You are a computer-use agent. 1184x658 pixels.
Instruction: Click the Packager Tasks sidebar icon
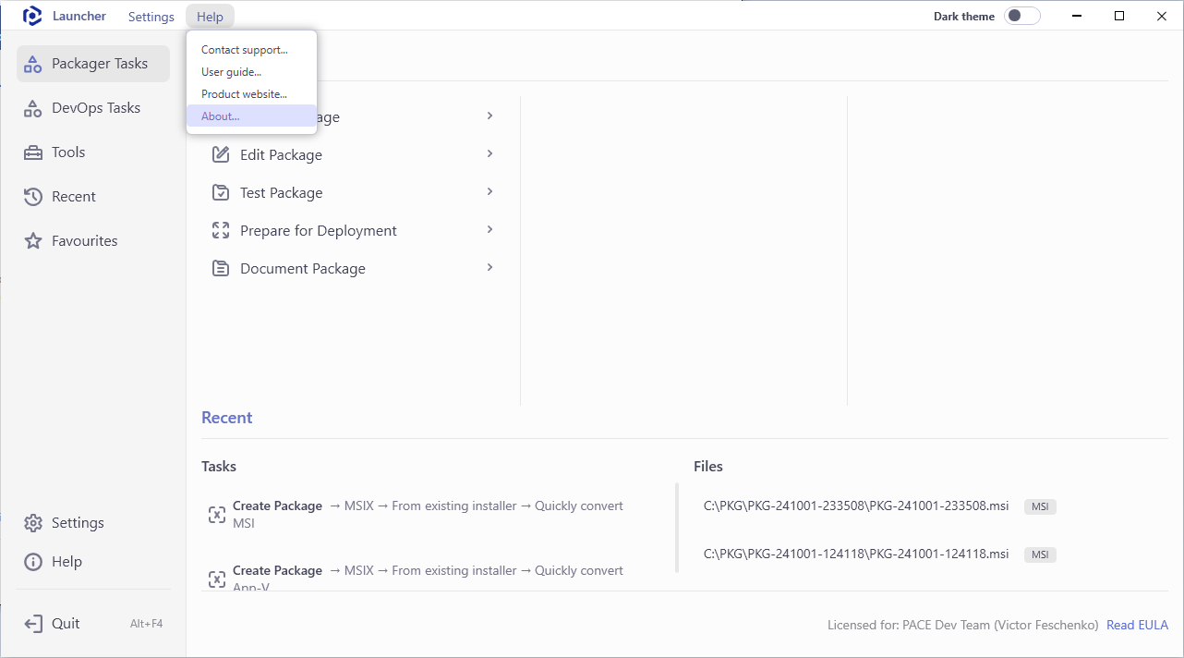point(33,64)
